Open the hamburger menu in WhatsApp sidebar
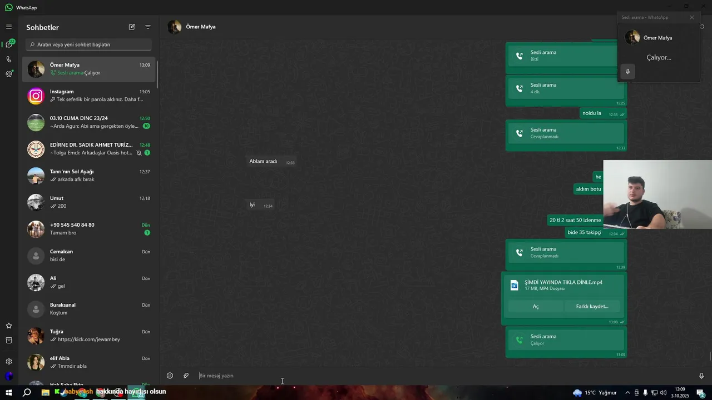 click(x=9, y=27)
